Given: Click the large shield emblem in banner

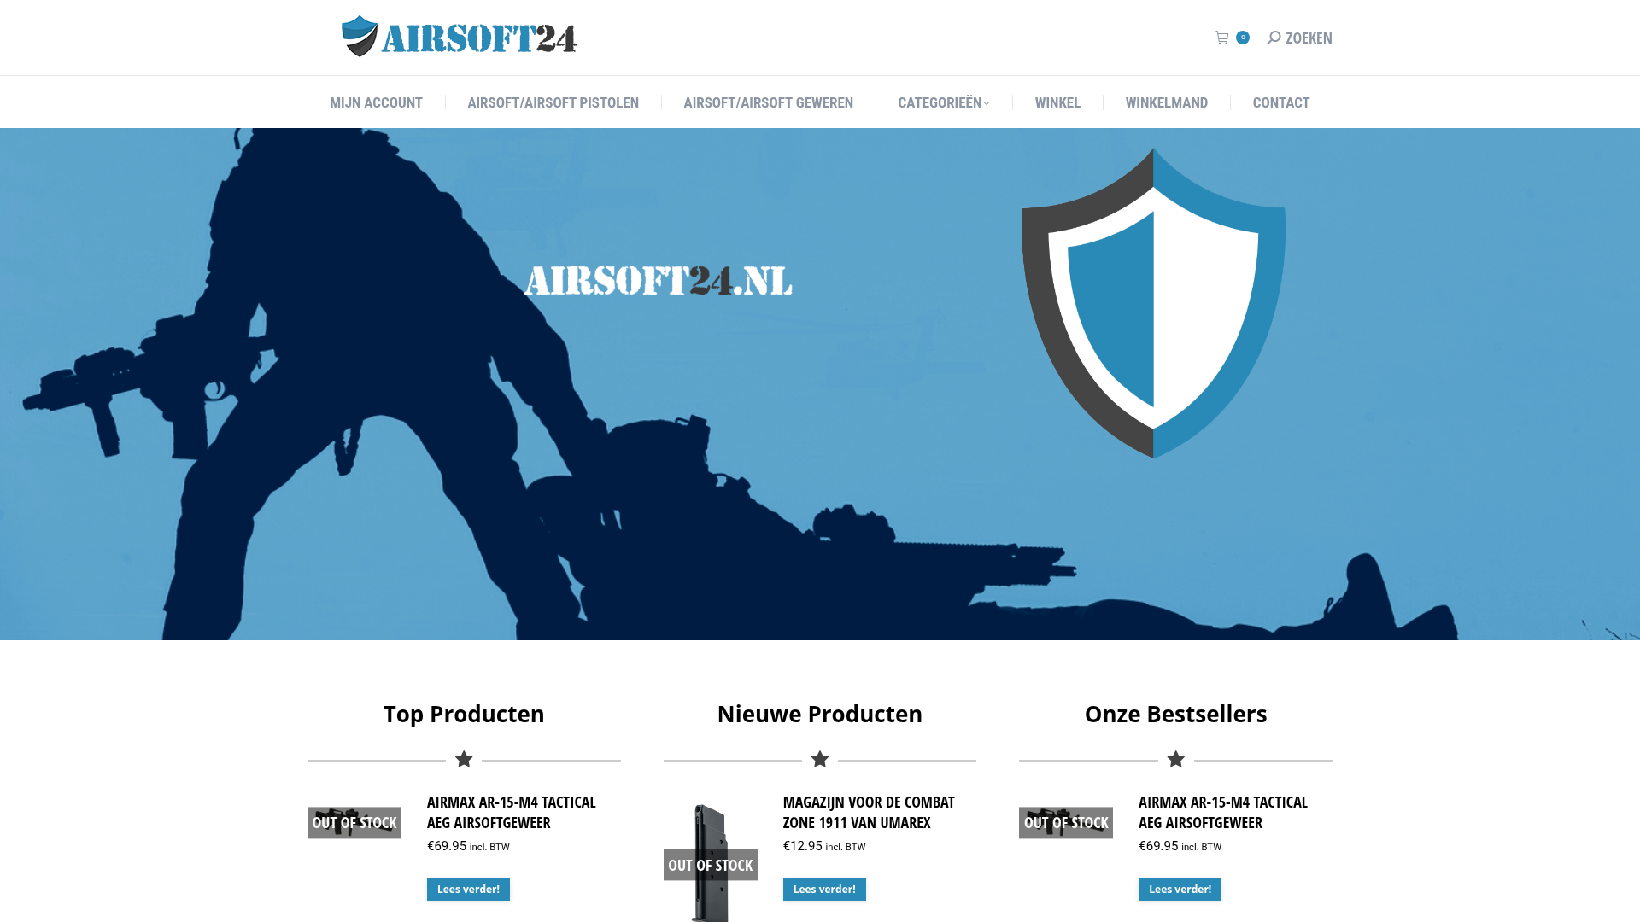Looking at the screenshot, I should 1153,303.
